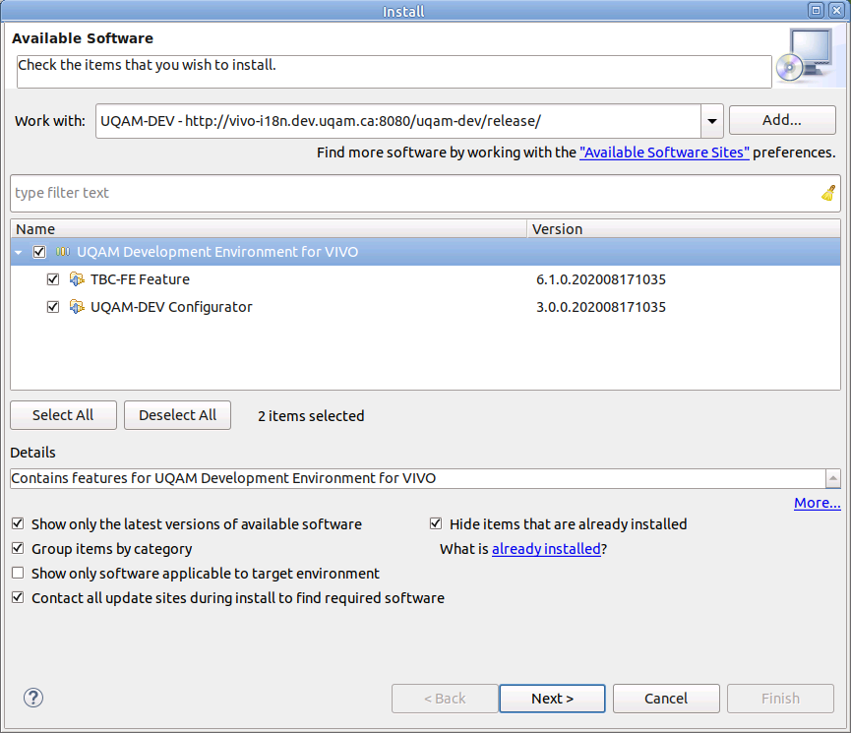The width and height of the screenshot is (851, 733).
Task: Click the Work with URL combo field
Action: tap(398, 121)
